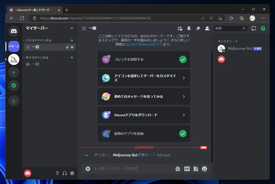This screenshot has height=184, width=275.
Task: Open user settings gear icon
Action: pyautogui.click(x=72, y=173)
